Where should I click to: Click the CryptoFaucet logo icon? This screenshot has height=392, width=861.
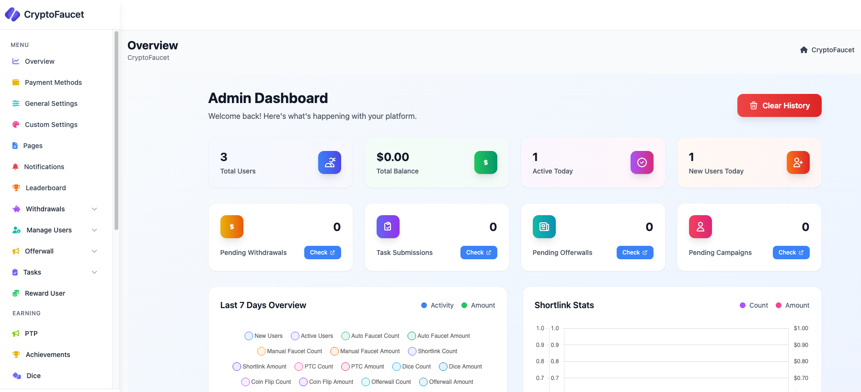(12, 14)
